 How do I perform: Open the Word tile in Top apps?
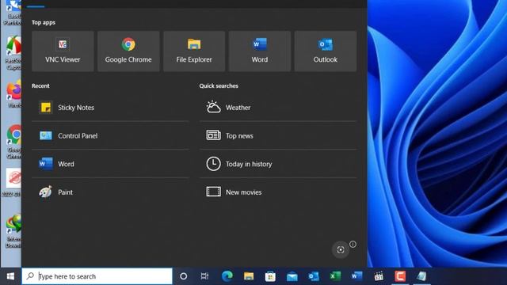point(260,51)
